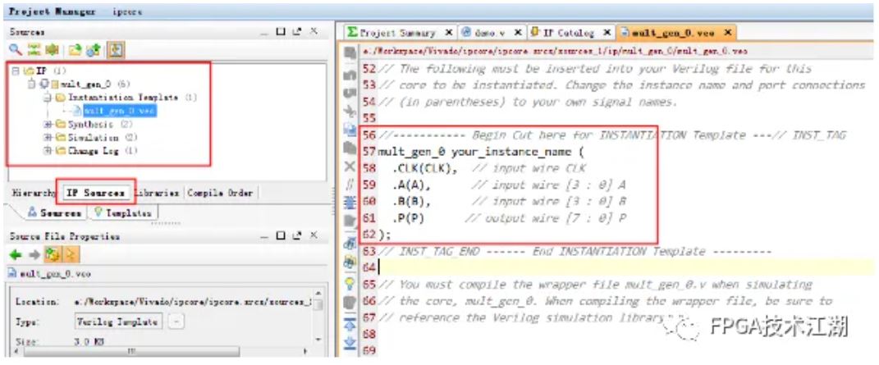879x365 pixels.
Task: Switch to the Libraries tab
Action: pos(158,193)
